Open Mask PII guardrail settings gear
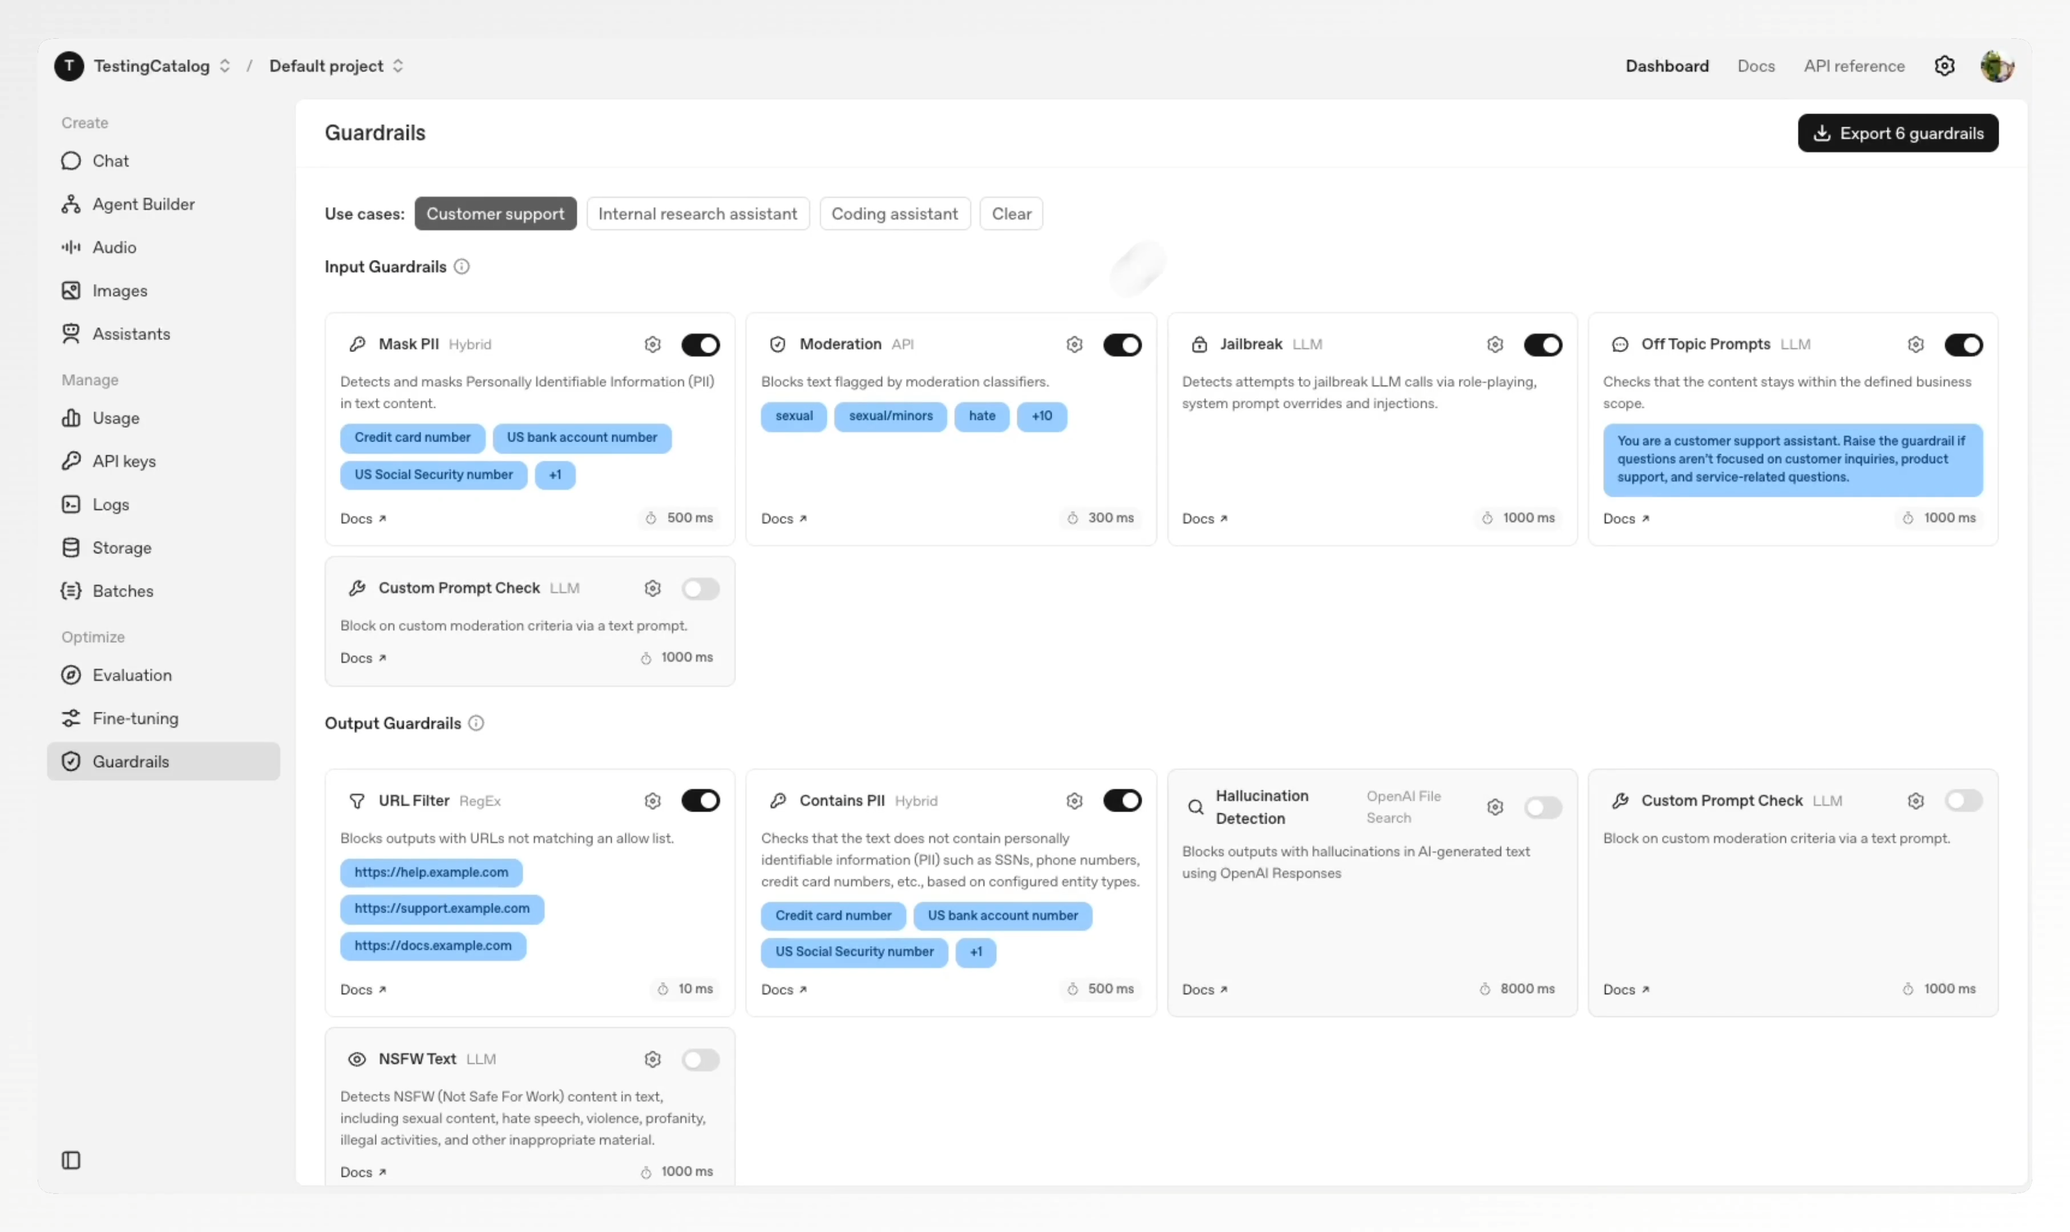Viewport: 2070px width, 1232px height. coord(653,345)
